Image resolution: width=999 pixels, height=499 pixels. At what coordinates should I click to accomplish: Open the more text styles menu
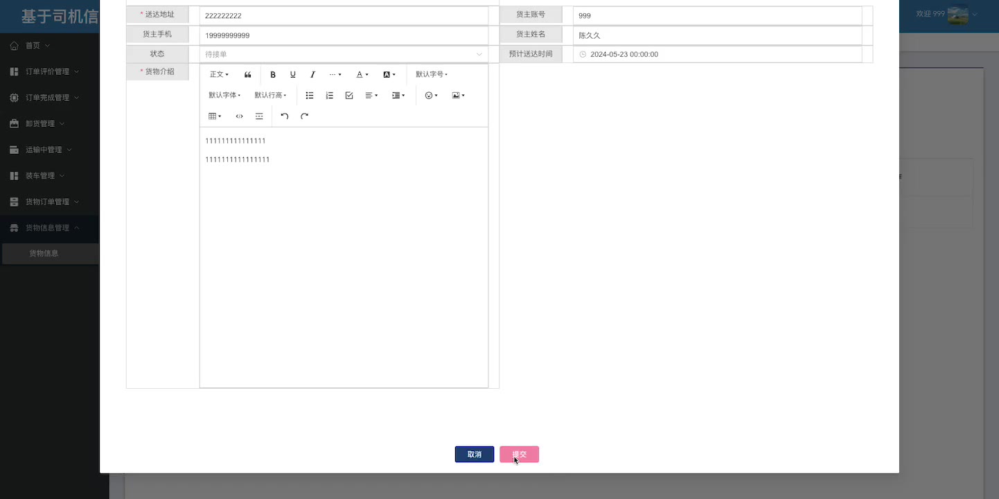pyautogui.click(x=335, y=74)
